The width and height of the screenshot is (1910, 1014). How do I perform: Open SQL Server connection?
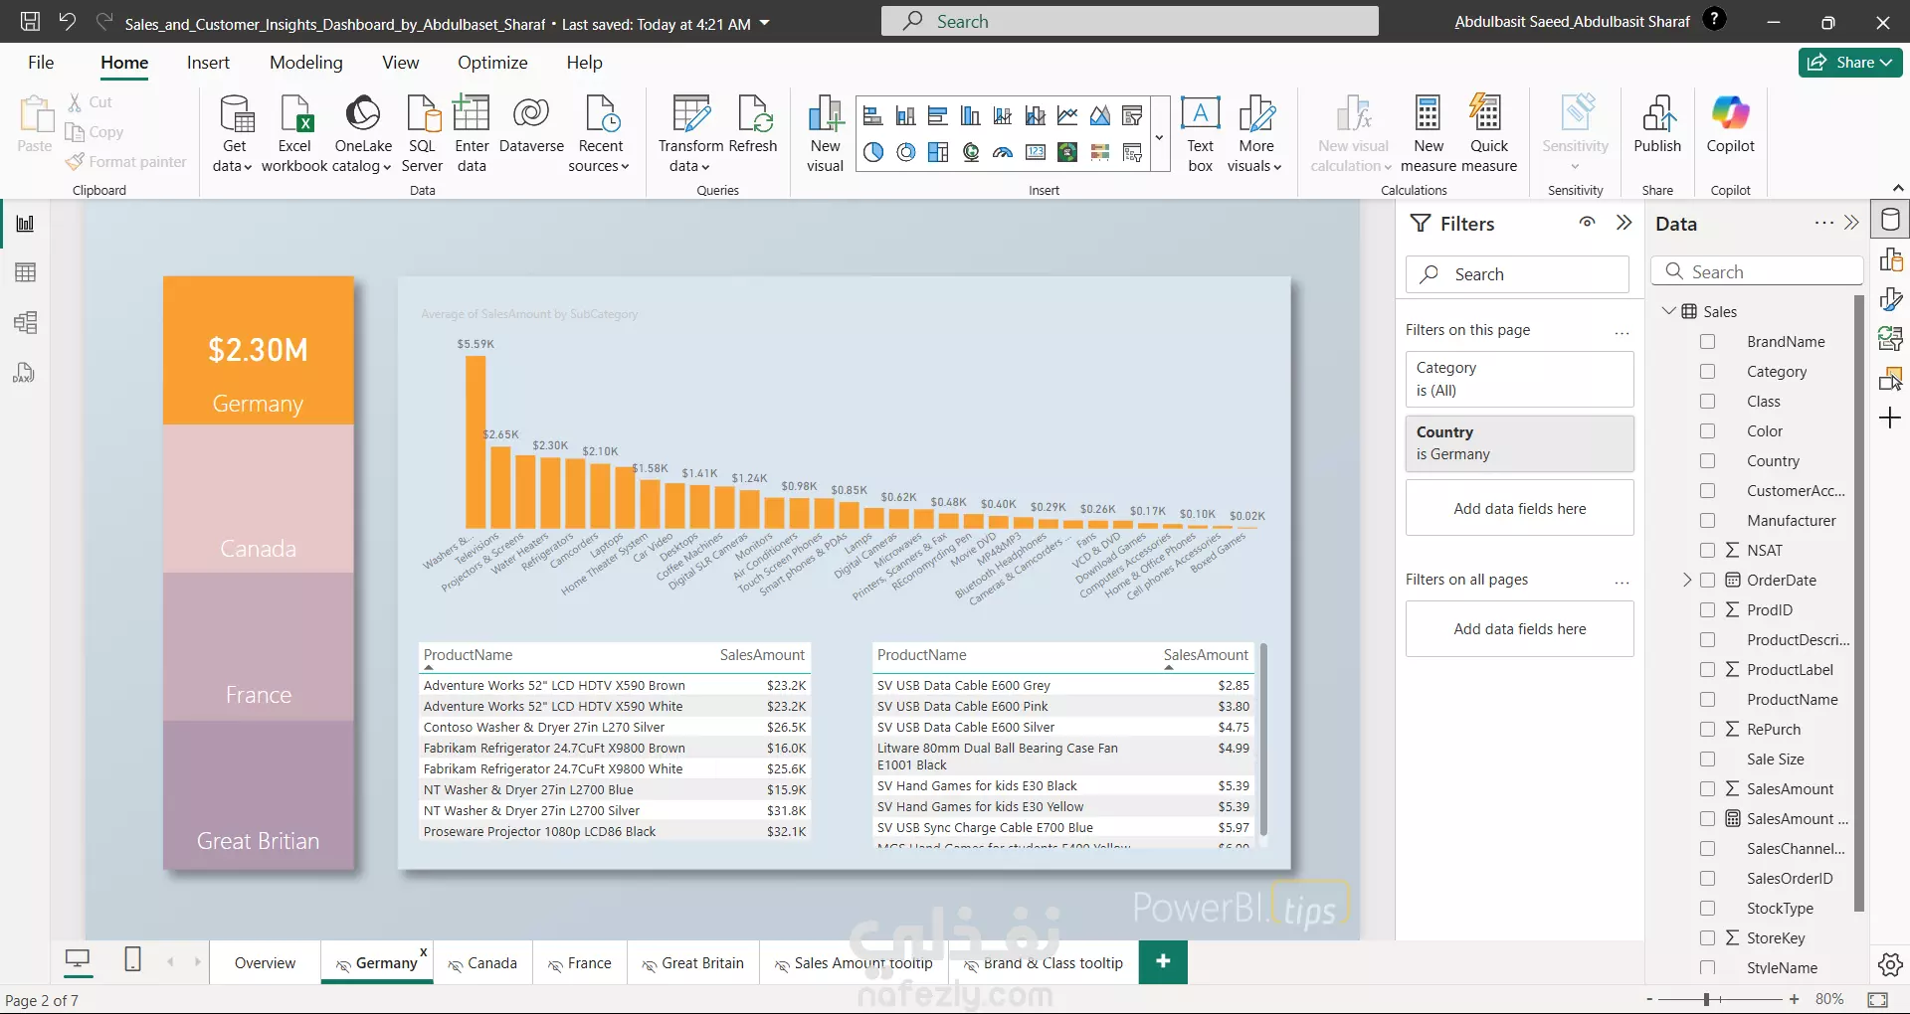tap(422, 134)
